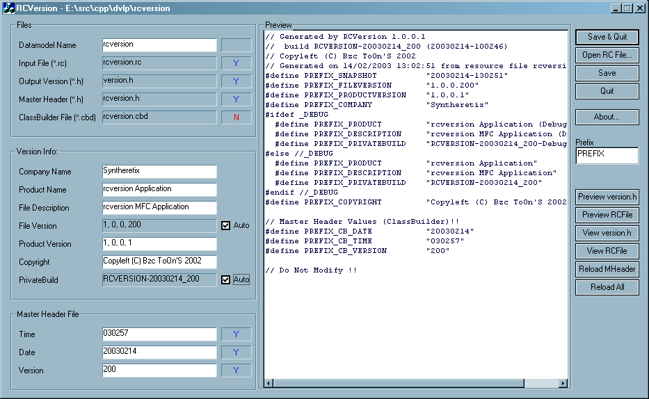Click Reload MHeader button
The image size is (649, 399).
click(607, 269)
